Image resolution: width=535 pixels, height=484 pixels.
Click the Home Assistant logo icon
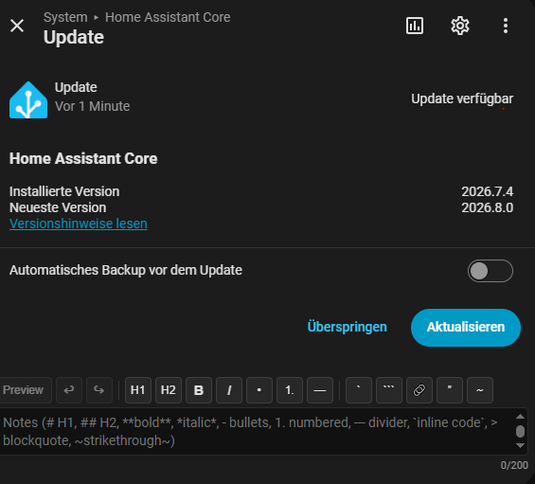28,100
